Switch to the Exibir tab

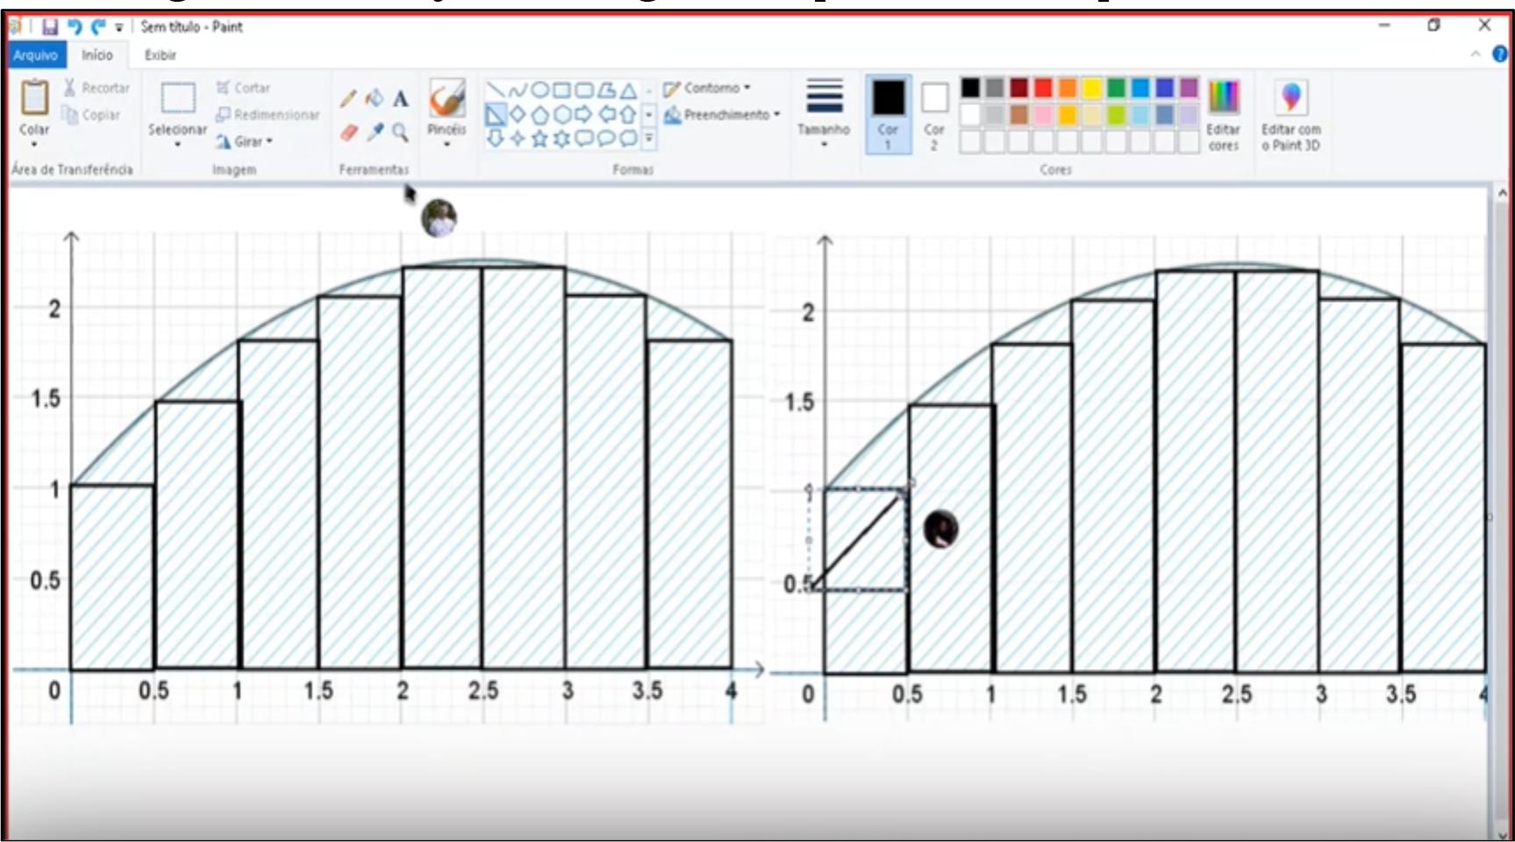click(161, 54)
